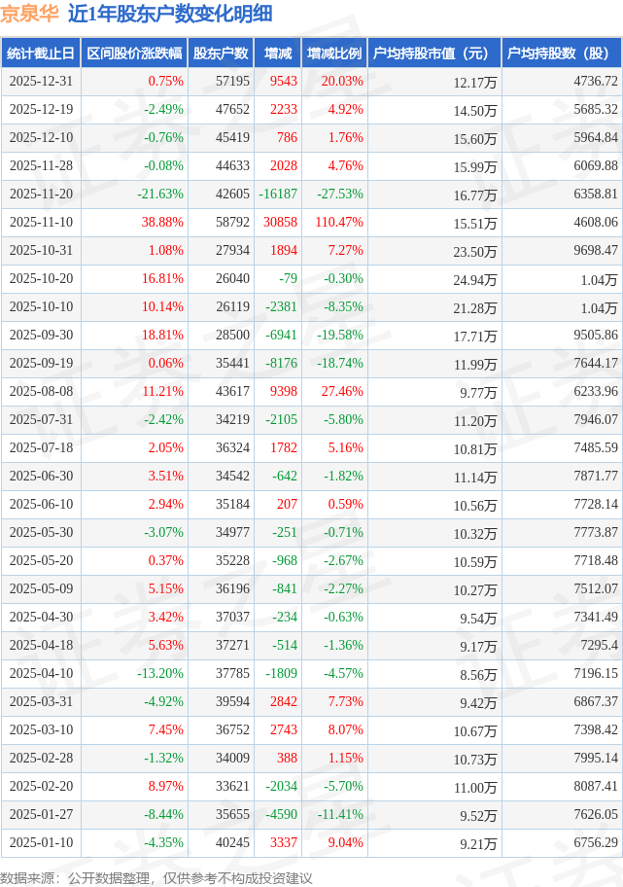Click the 户均持股数（股） column header
This screenshot has height=887, width=623.
click(562, 53)
